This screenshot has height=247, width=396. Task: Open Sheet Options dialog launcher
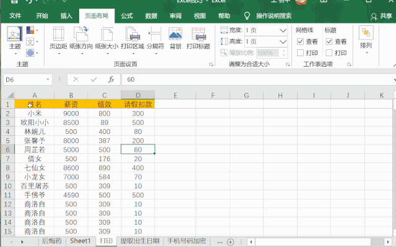click(349, 64)
